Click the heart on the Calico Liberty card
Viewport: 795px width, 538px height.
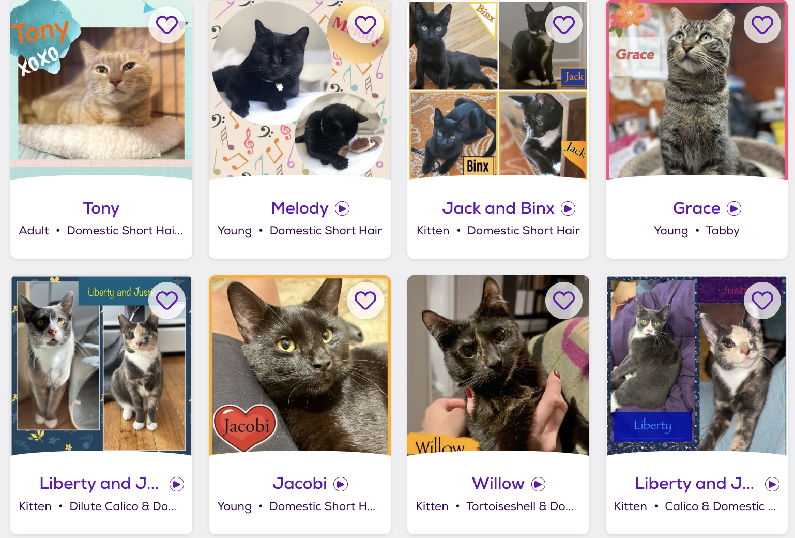[x=762, y=301]
